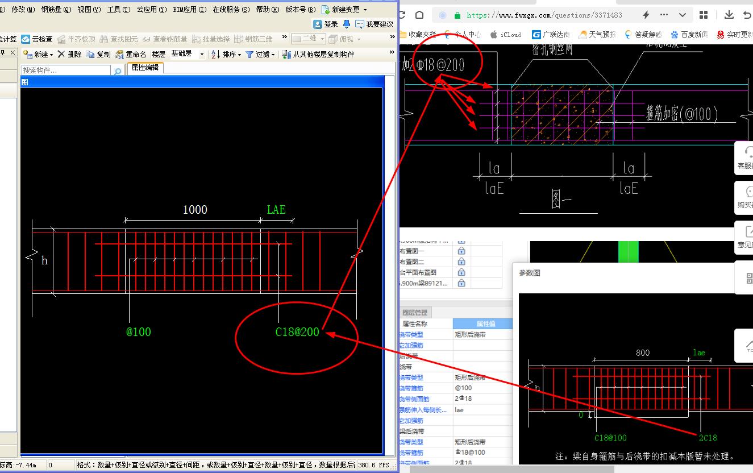The height and width of the screenshot is (473, 753).
Task: Click the green LAE dimension label
Action: point(276,210)
